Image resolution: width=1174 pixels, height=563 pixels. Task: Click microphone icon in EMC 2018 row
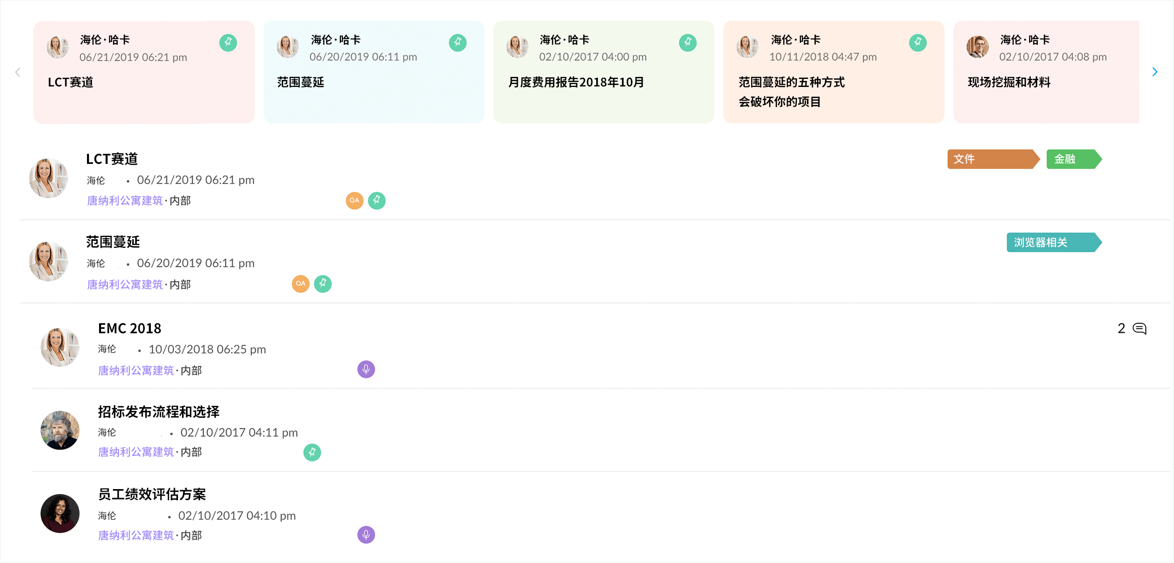click(366, 369)
